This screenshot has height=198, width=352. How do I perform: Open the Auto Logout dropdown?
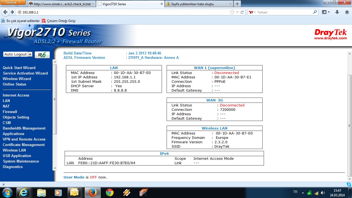pyautogui.click(x=18, y=54)
